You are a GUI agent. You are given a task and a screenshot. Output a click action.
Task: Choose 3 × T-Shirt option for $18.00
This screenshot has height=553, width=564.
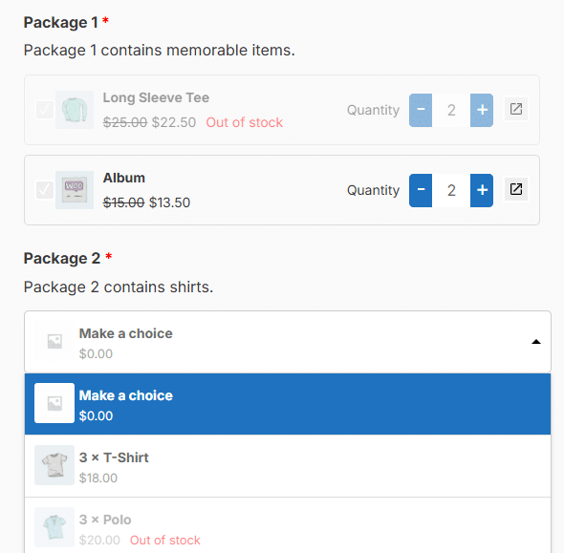tap(288, 466)
